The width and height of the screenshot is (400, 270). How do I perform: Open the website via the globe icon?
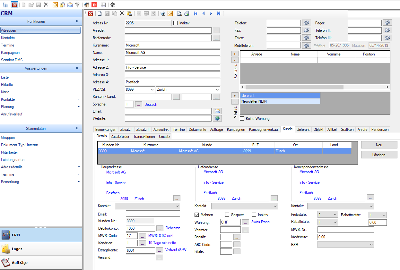pos(217,118)
